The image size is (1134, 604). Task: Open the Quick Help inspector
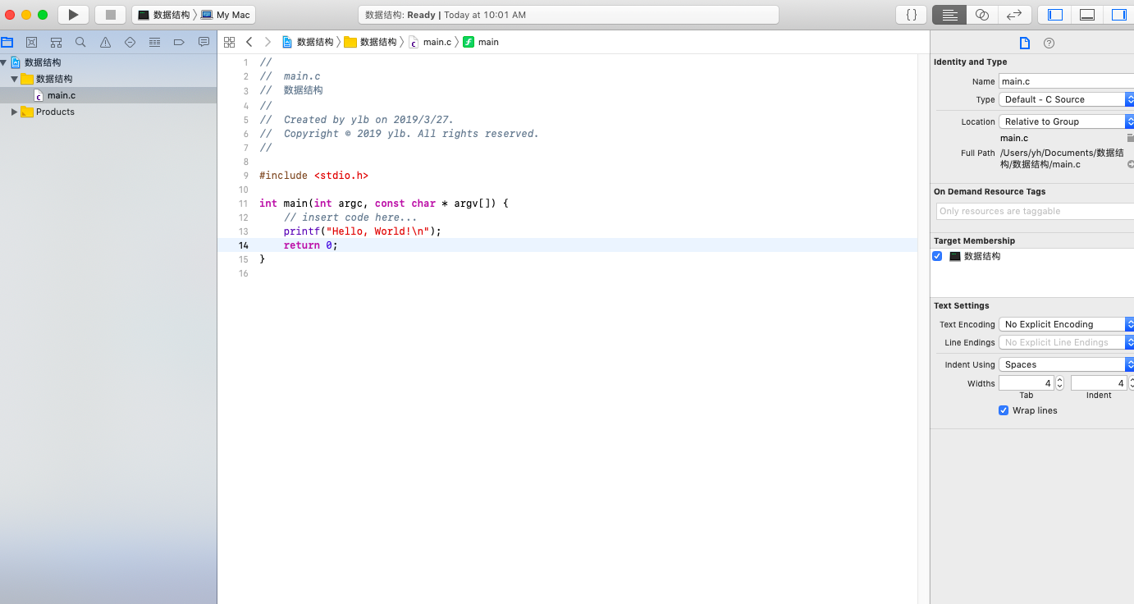[1049, 43]
